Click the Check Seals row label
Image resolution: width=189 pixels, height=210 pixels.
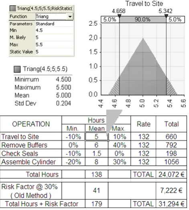click(x=20, y=154)
